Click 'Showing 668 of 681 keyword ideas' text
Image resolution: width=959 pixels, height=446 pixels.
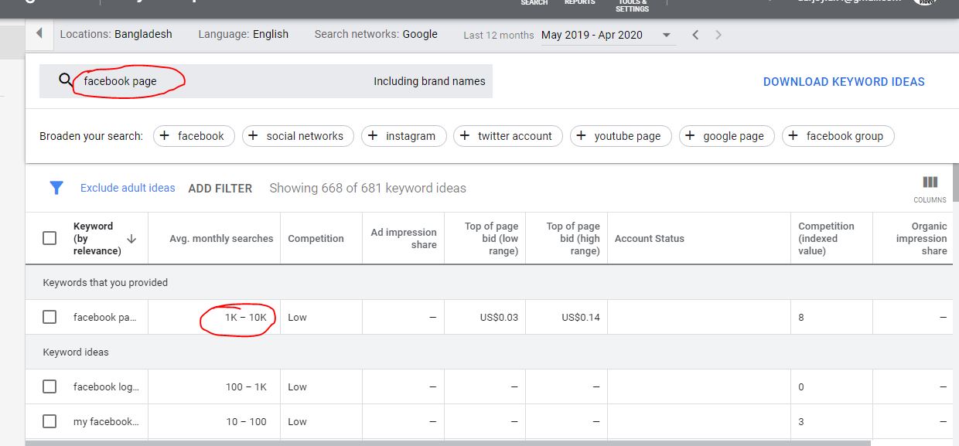367,188
